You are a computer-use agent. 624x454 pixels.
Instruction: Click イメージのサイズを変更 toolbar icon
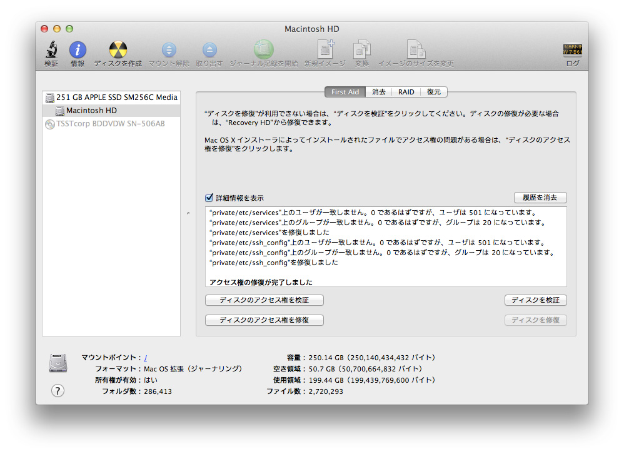(416, 51)
